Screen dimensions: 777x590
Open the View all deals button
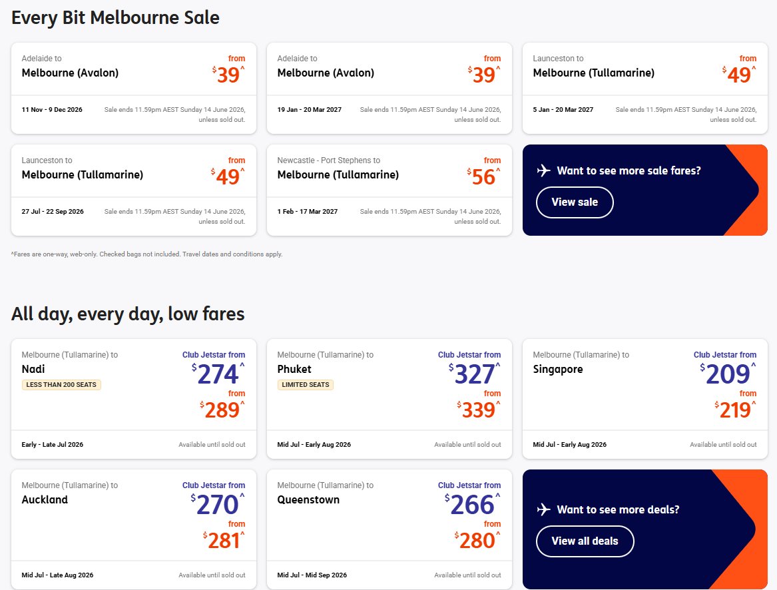tap(585, 541)
